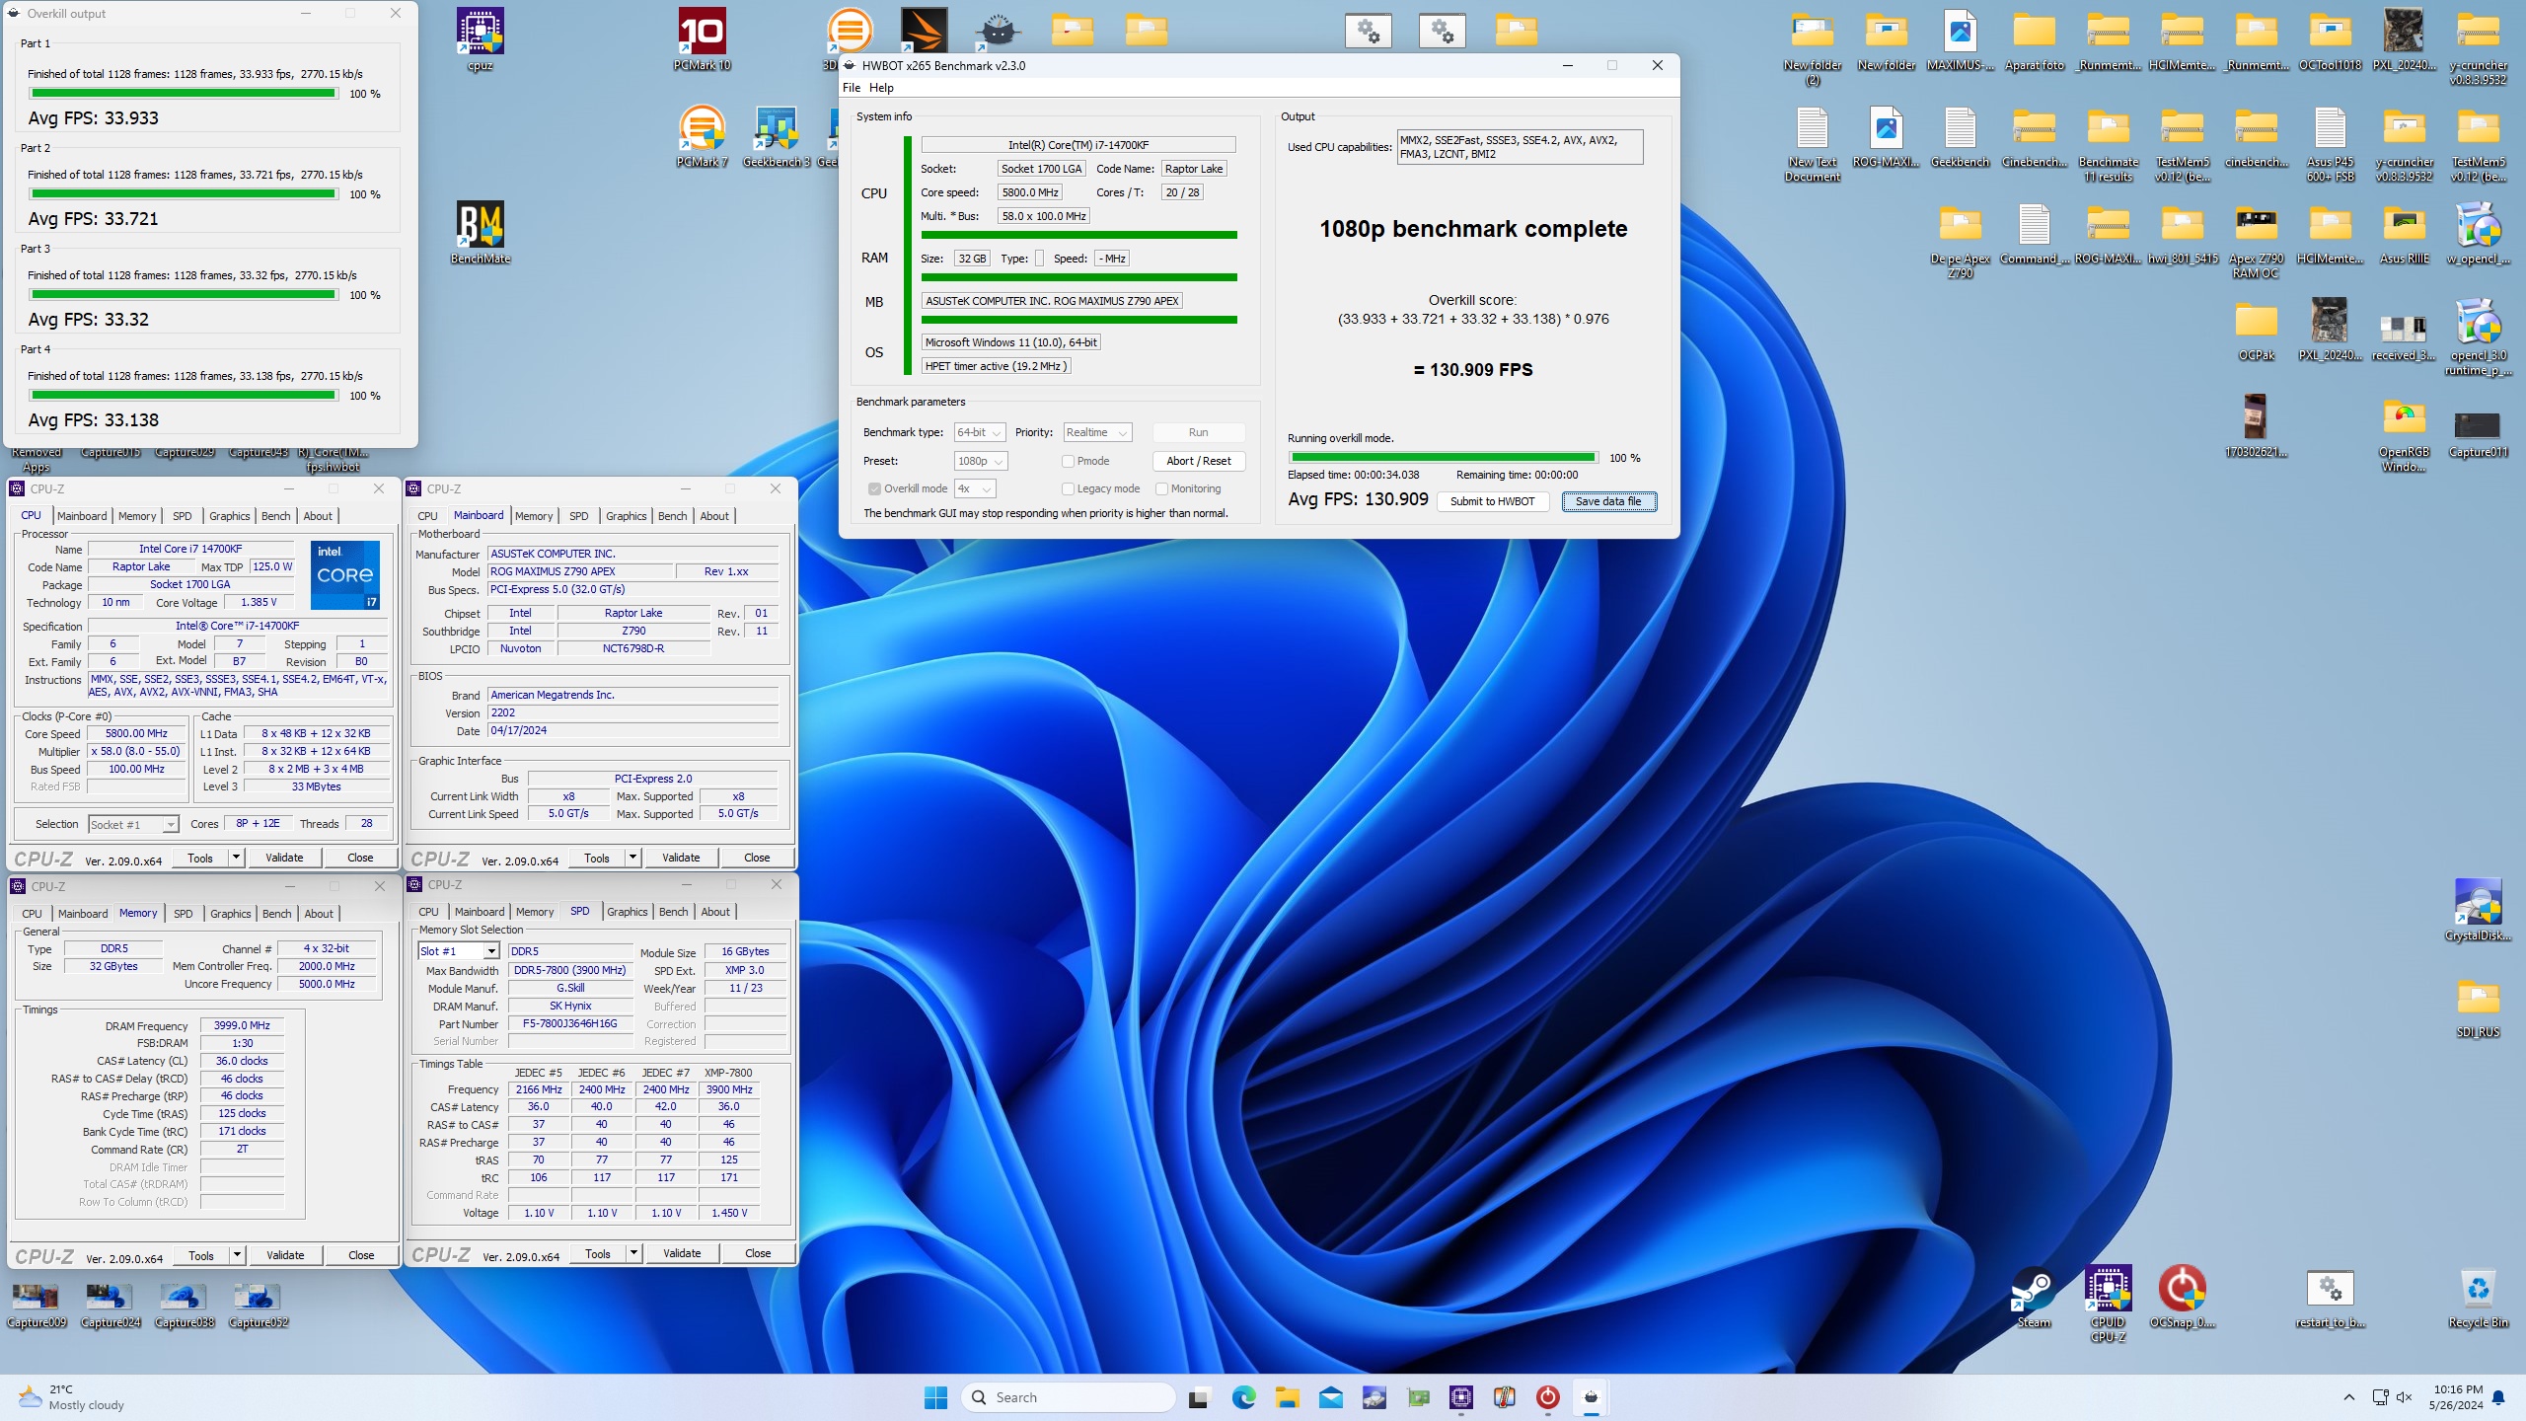
Task: Open OCTool1018 folder icon
Action: [2330, 39]
